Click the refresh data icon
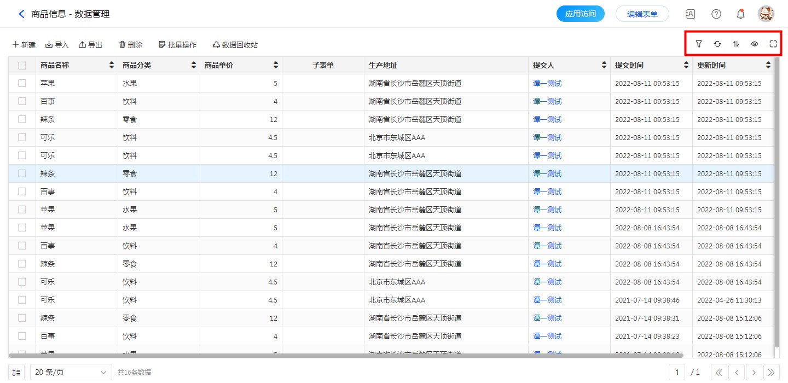Image resolution: width=788 pixels, height=383 pixels. (x=717, y=44)
